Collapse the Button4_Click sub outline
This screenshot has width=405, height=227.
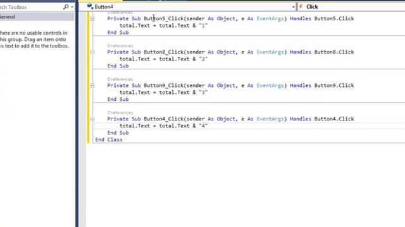92,119
